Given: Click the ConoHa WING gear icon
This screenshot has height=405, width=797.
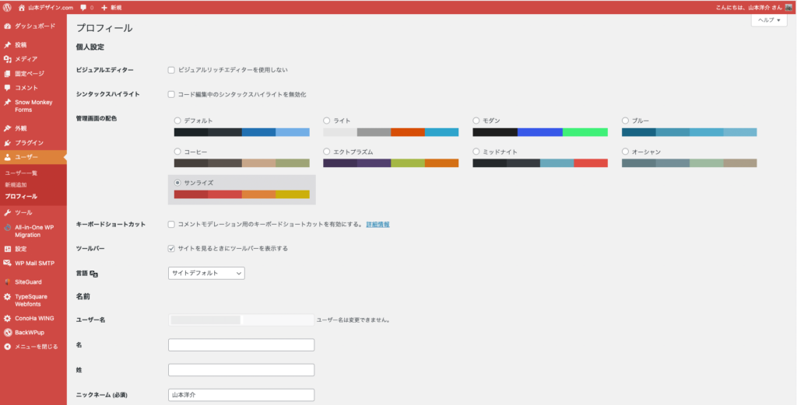Looking at the screenshot, I should (8, 319).
